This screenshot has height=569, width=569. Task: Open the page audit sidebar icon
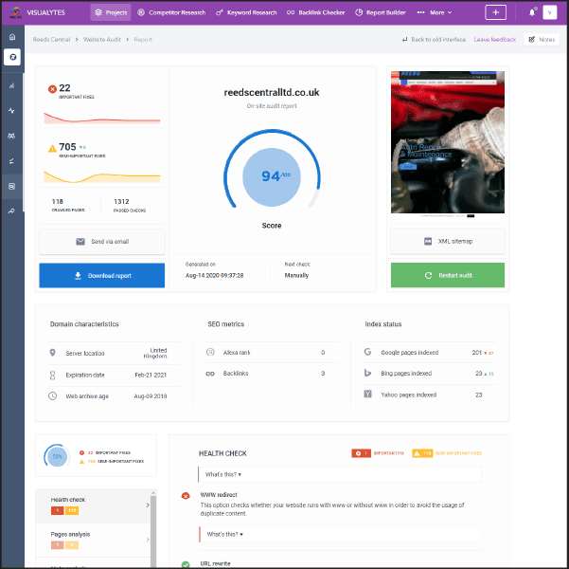click(x=12, y=186)
